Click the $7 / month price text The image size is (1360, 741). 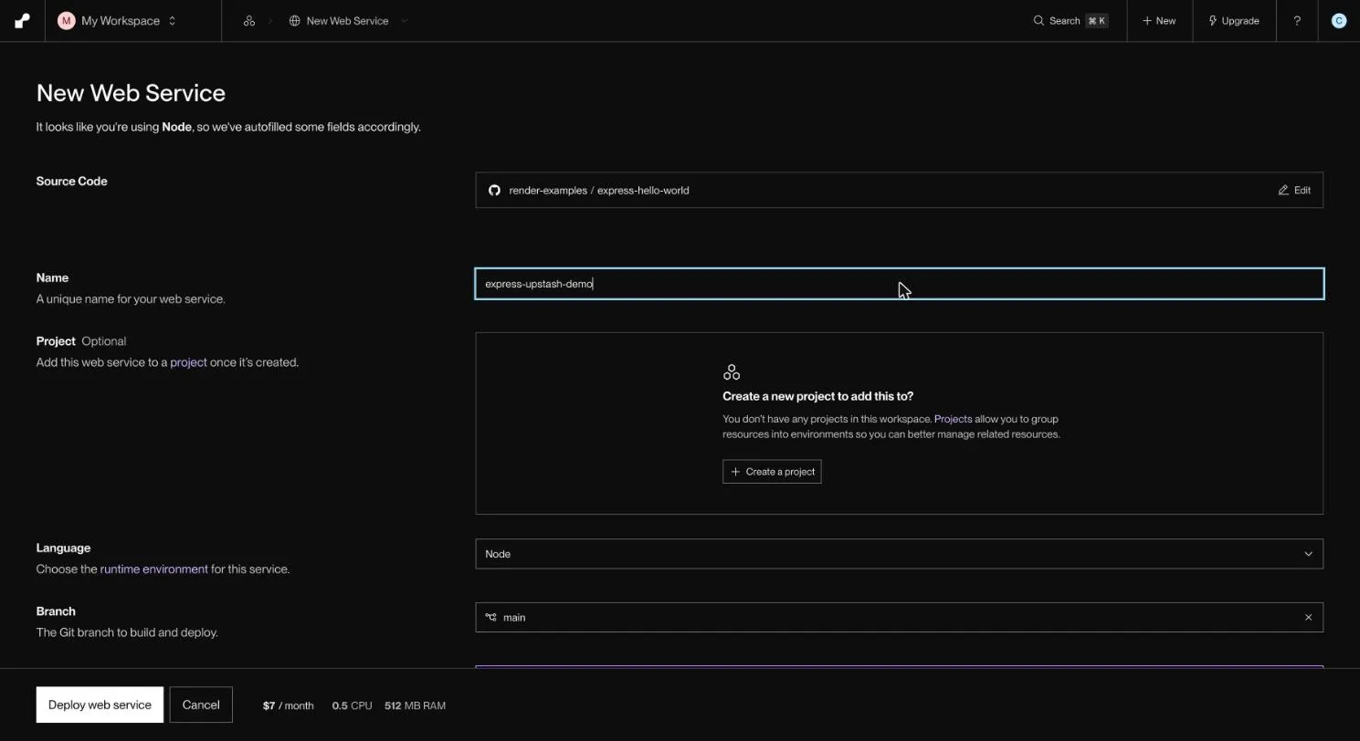[x=288, y=705]
